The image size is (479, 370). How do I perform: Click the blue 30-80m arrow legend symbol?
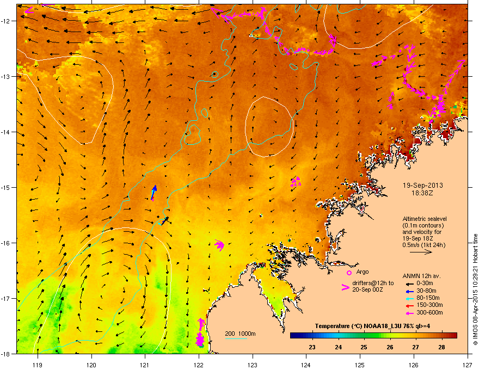tap(409, 291)
